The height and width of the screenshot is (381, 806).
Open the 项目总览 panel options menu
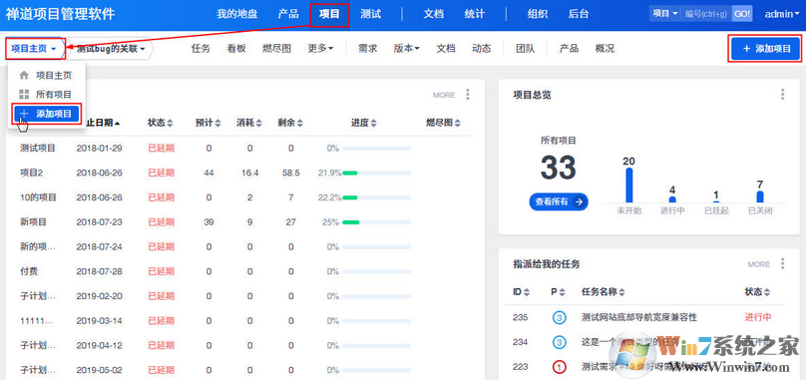pos(782,95)
